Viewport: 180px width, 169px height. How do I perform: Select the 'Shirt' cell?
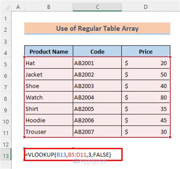49,109
